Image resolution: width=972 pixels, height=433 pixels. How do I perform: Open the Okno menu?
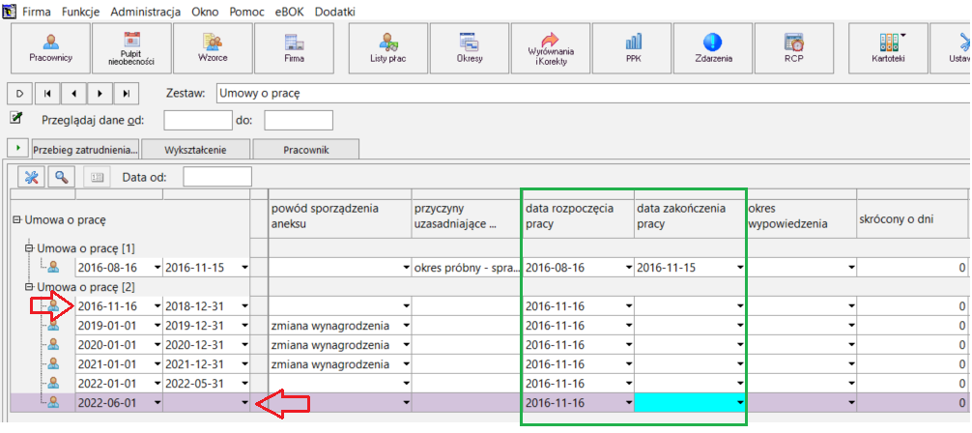click(x=205, y=12)
